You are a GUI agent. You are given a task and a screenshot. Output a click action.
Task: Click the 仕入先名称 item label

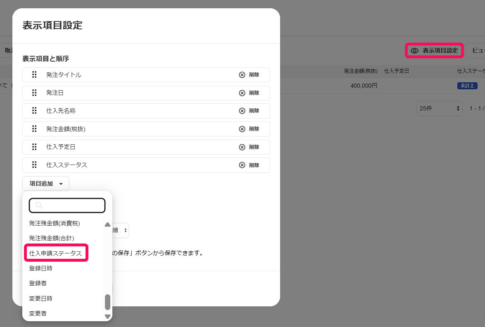pos(61,110)
